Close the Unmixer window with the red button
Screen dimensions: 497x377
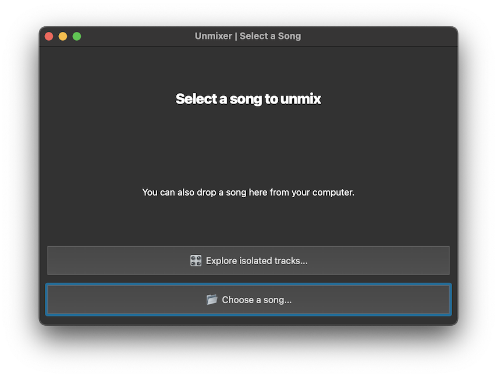click(x=49, y=35)
